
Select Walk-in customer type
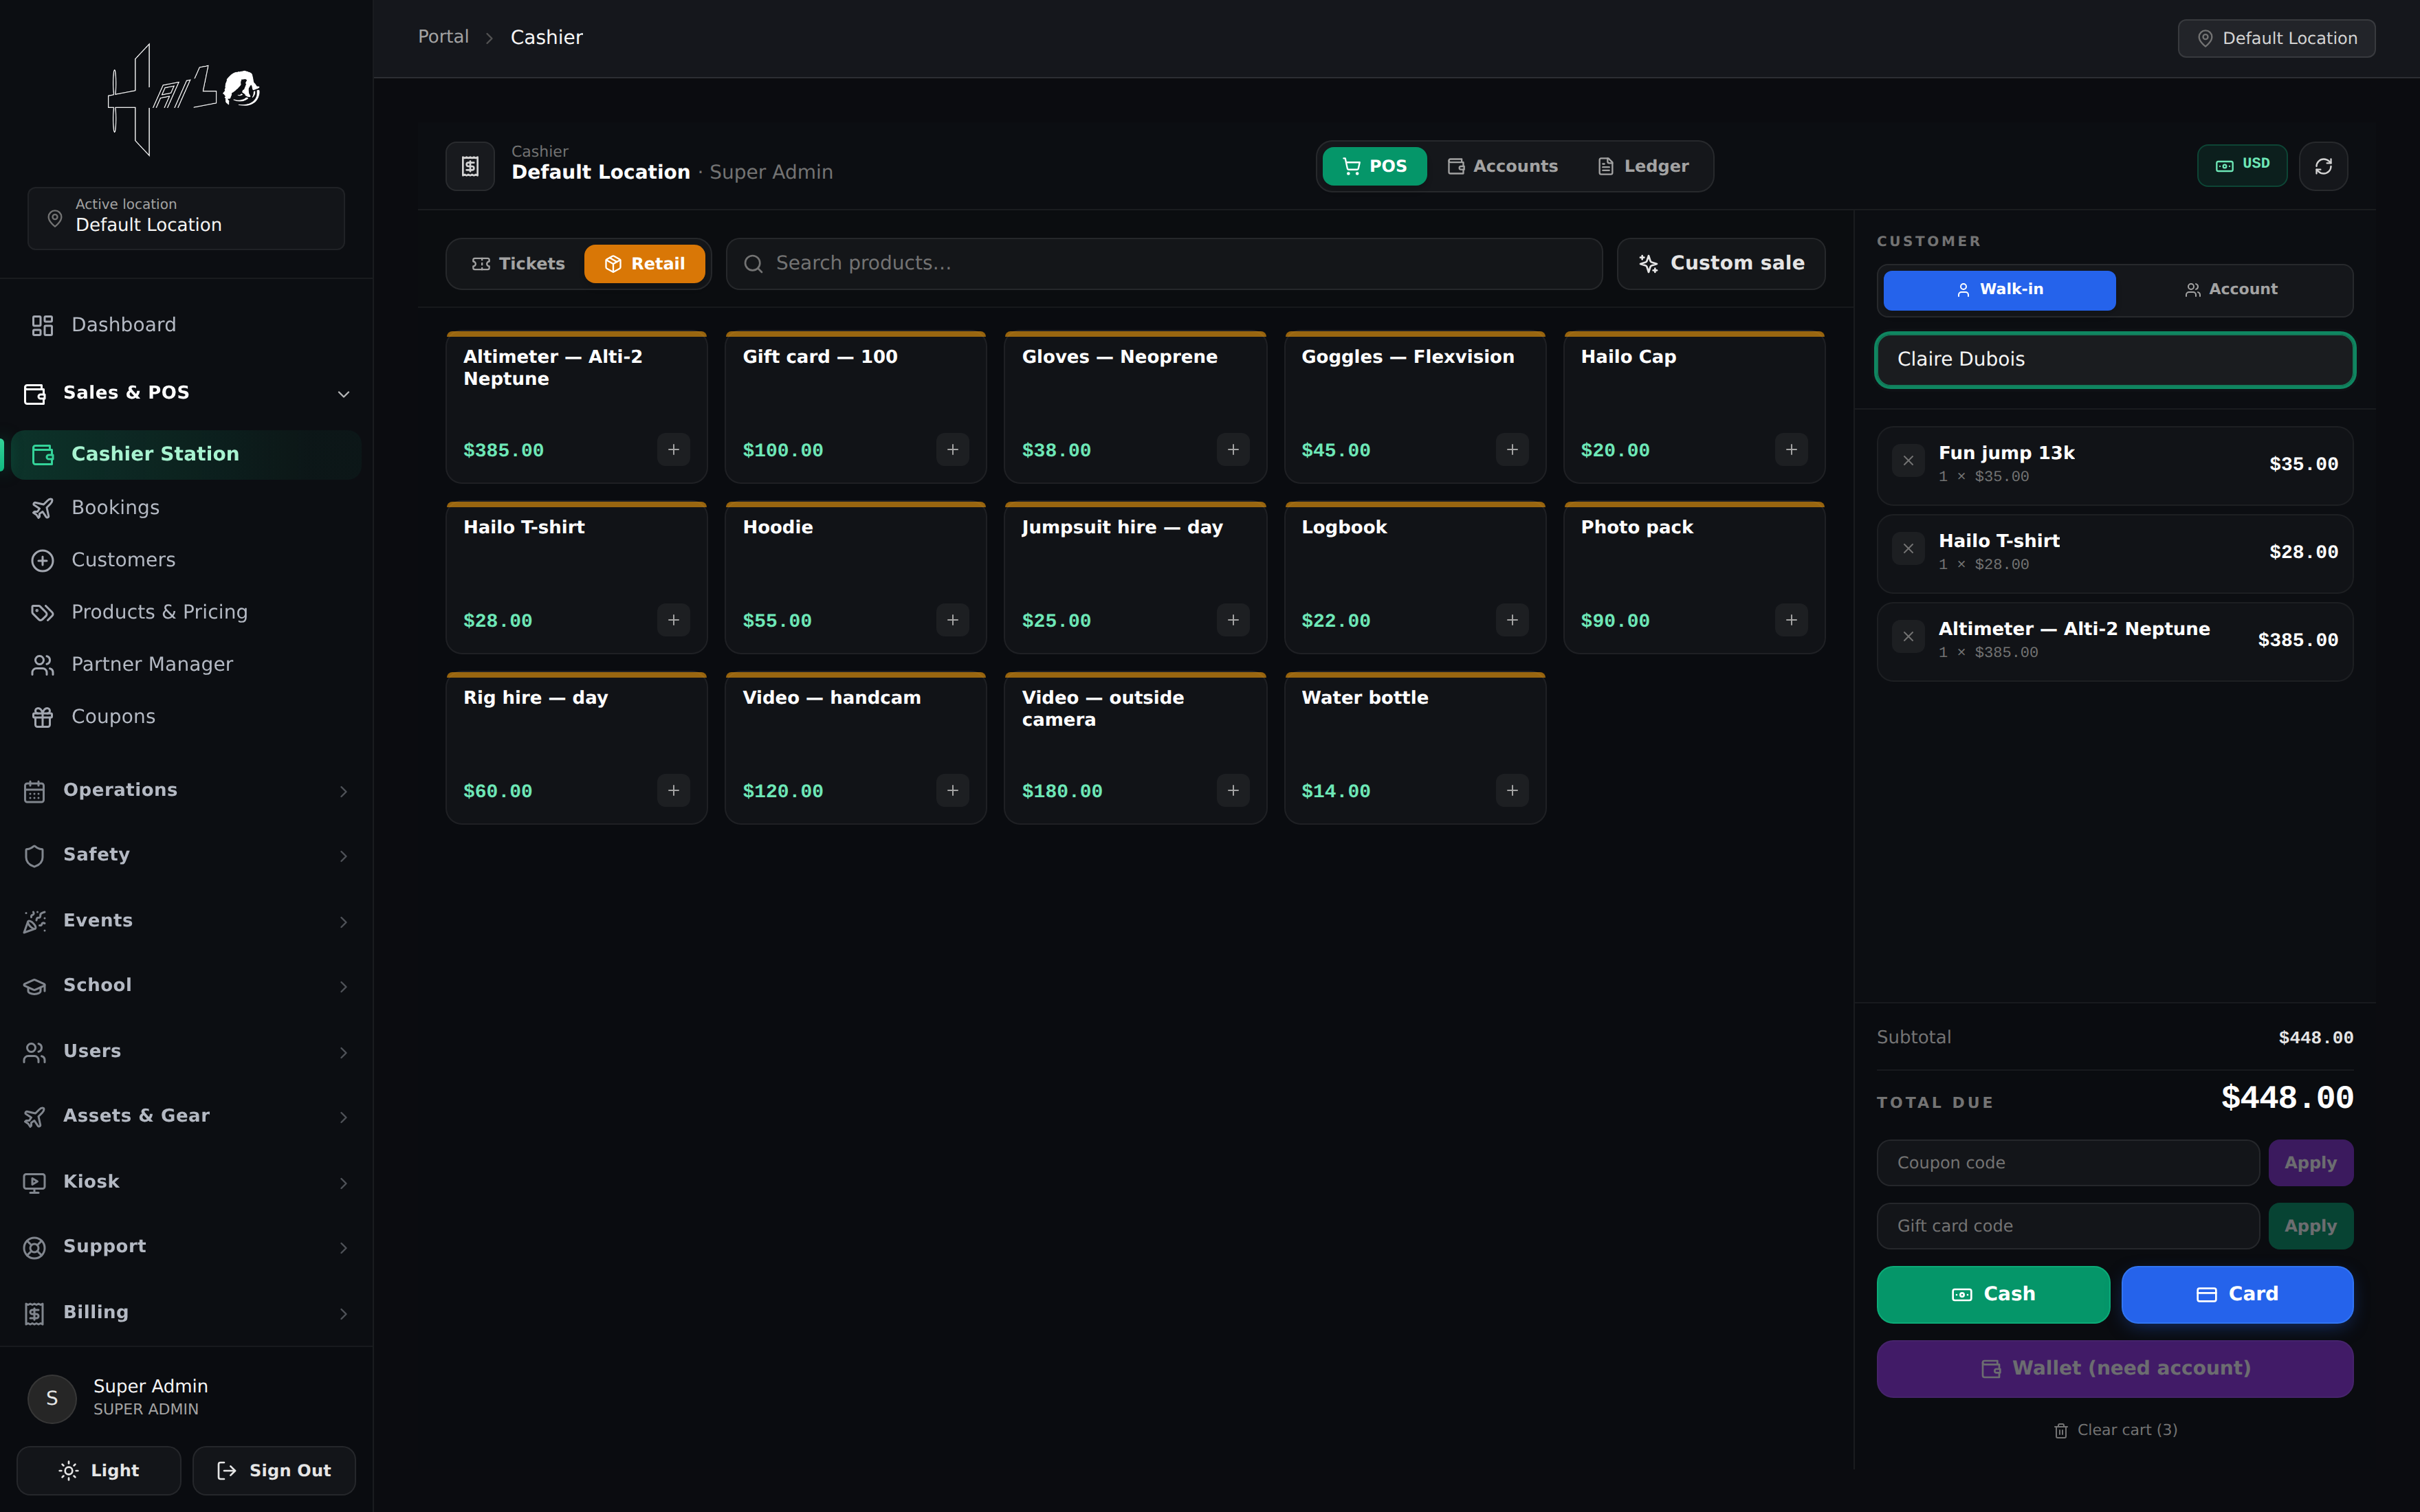(1999, 290)
